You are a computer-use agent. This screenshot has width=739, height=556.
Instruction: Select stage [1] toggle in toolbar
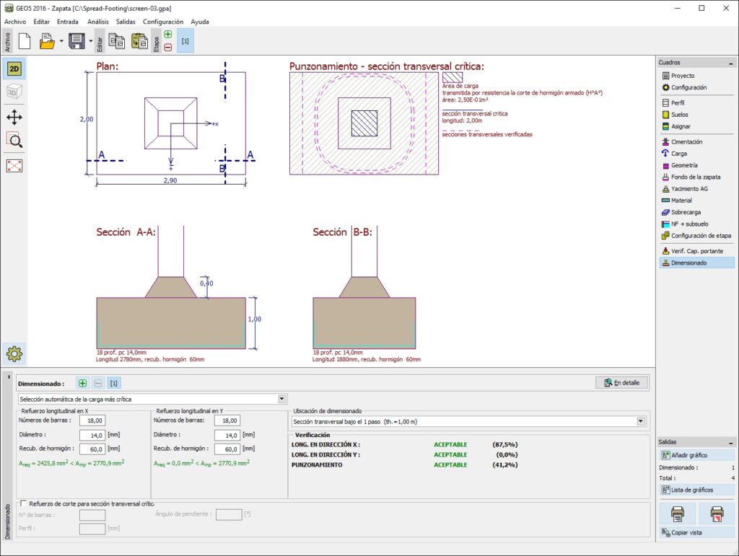point(185,42)
